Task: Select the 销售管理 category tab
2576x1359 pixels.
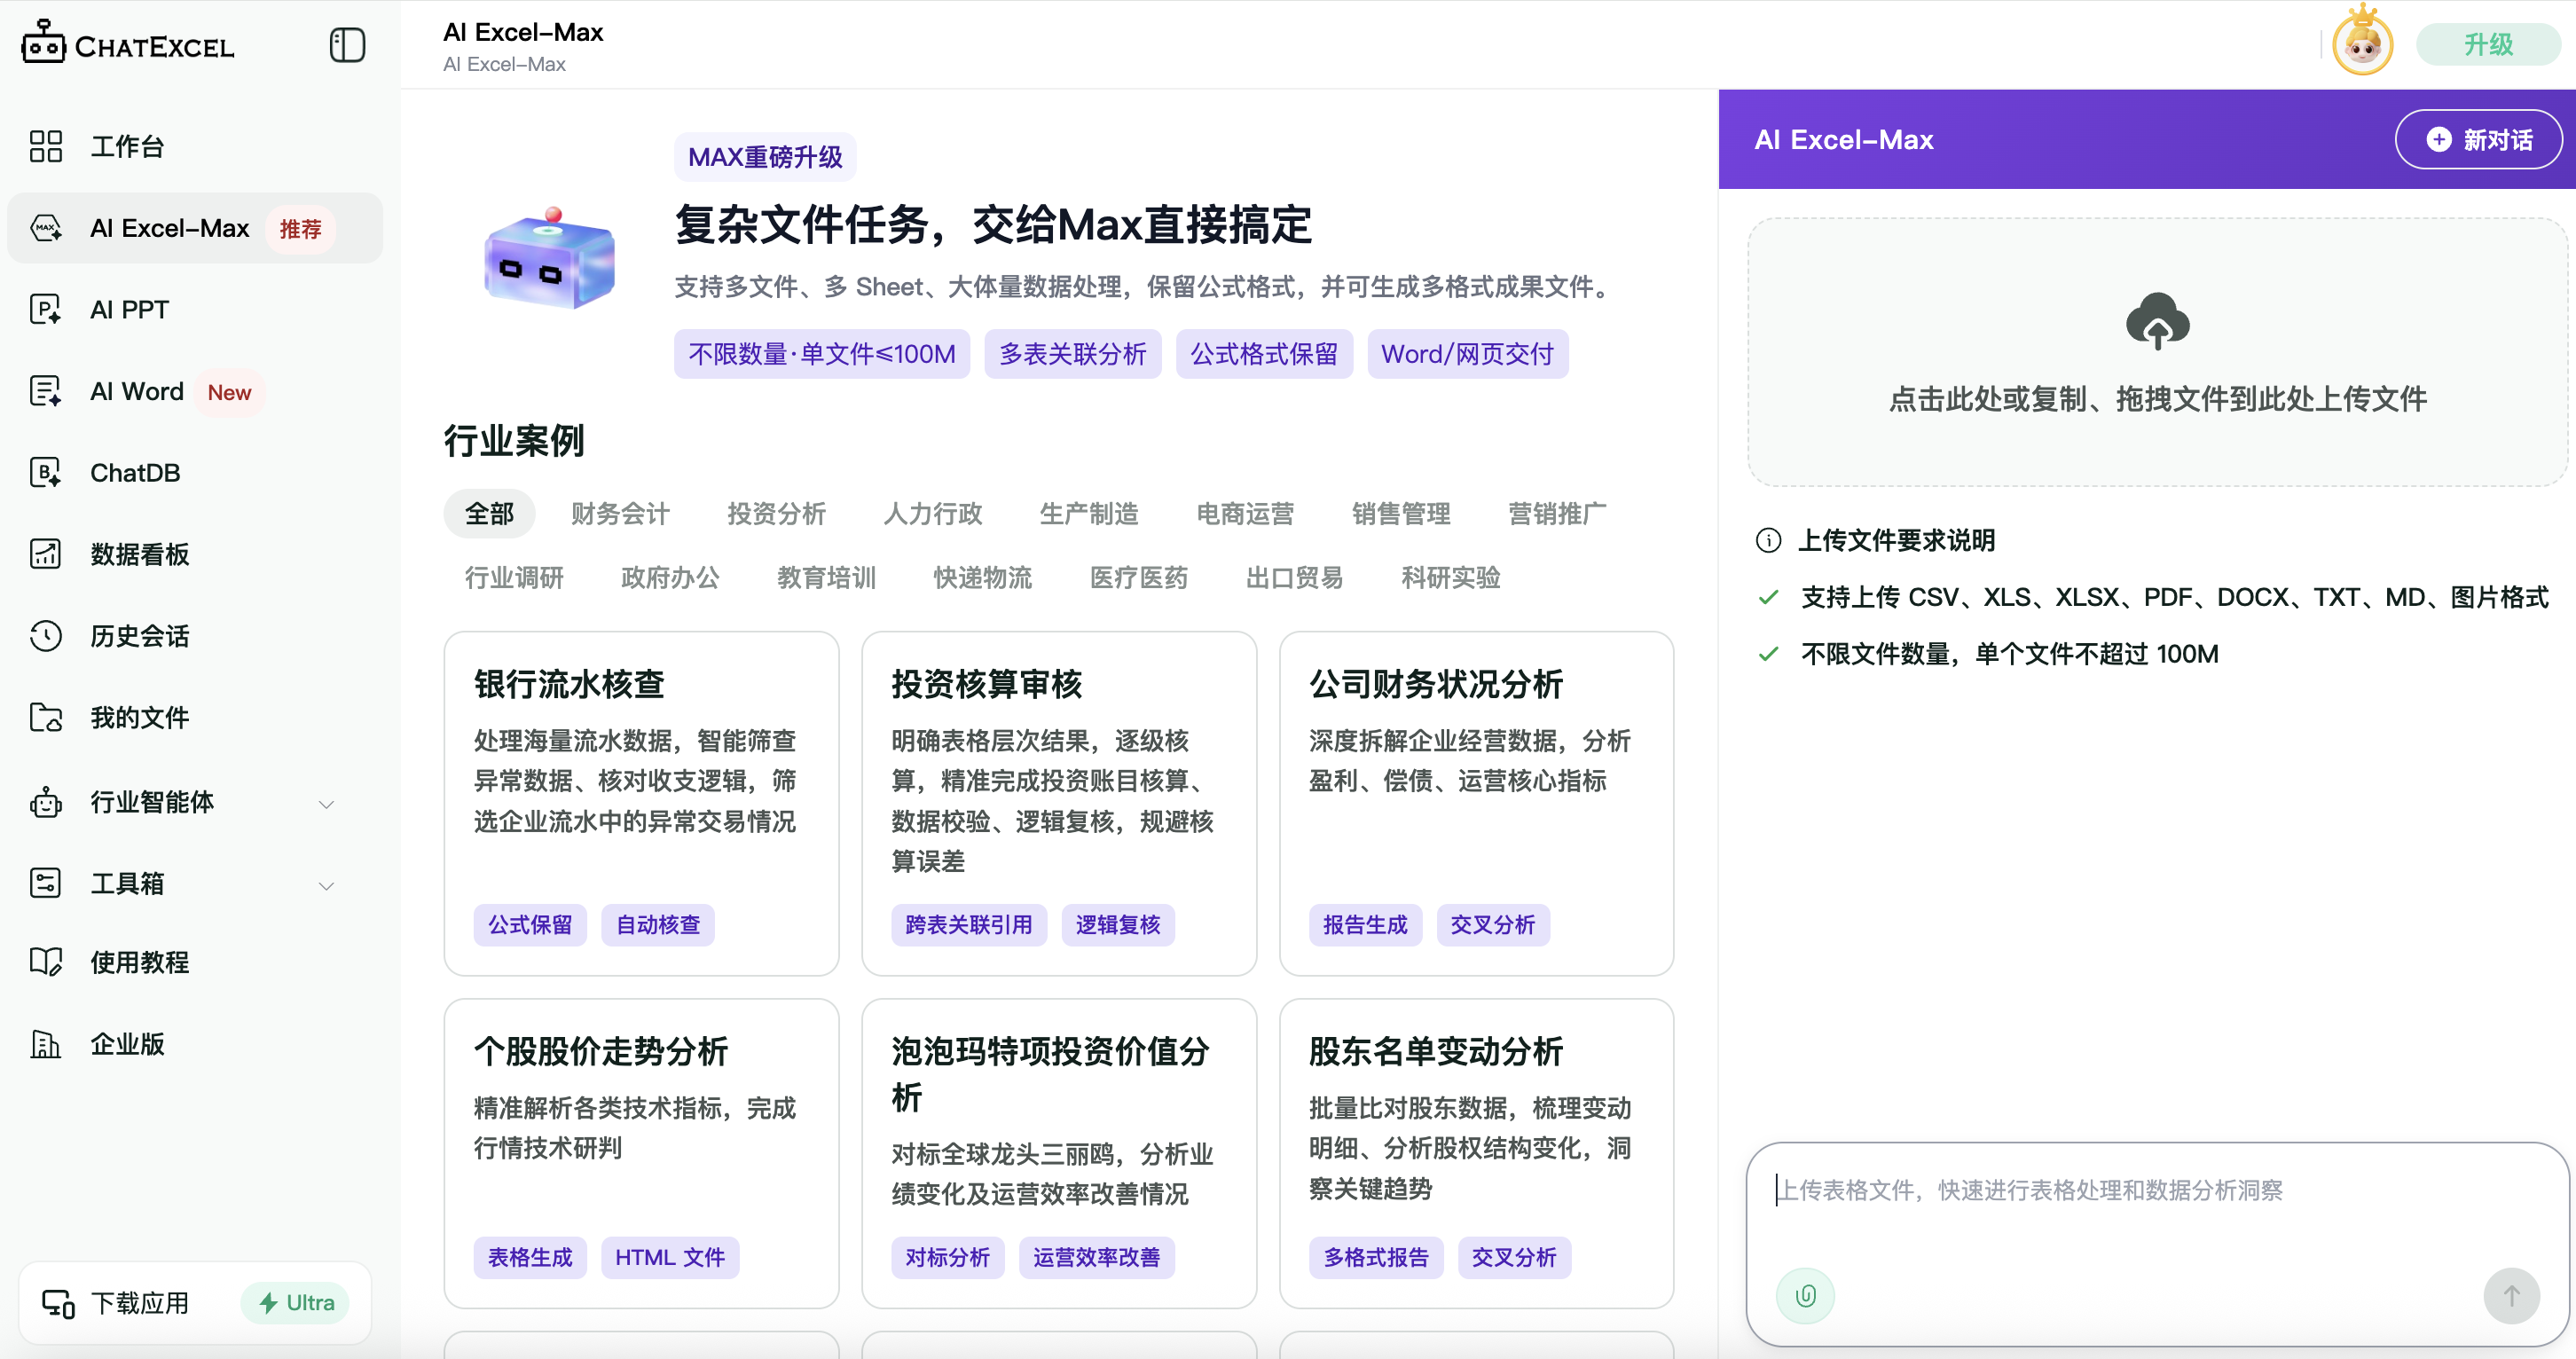Action: coord(1401,513)
